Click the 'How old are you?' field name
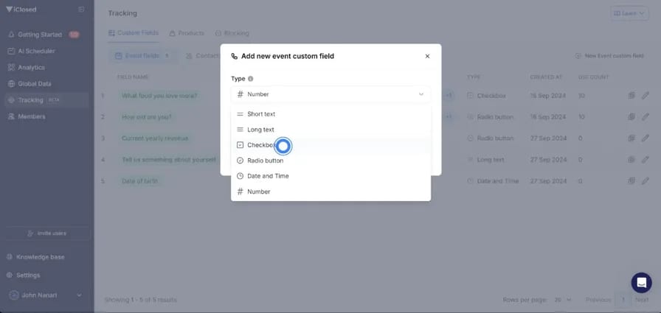Viewport: 661px width, 313px height. [x=147, y=117]
